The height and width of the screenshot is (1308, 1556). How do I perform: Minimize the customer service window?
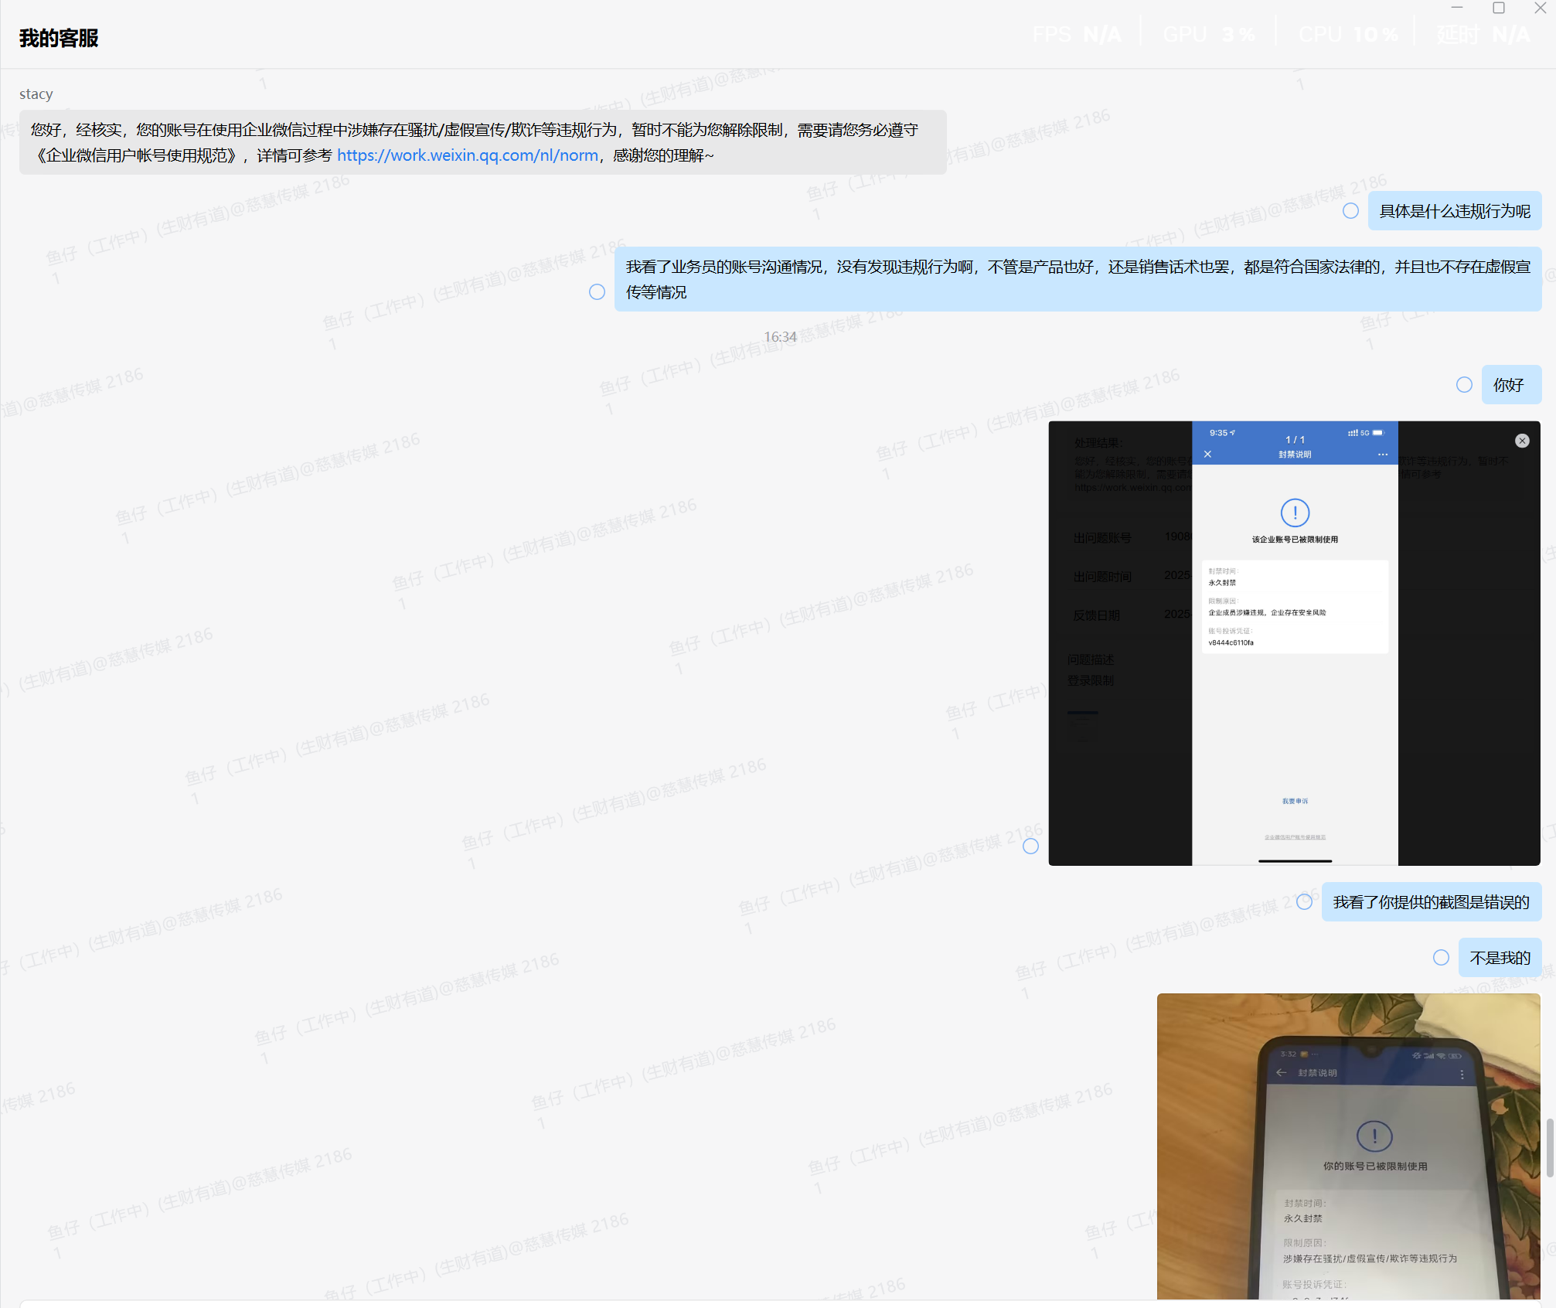click(x=1457, y=9)
